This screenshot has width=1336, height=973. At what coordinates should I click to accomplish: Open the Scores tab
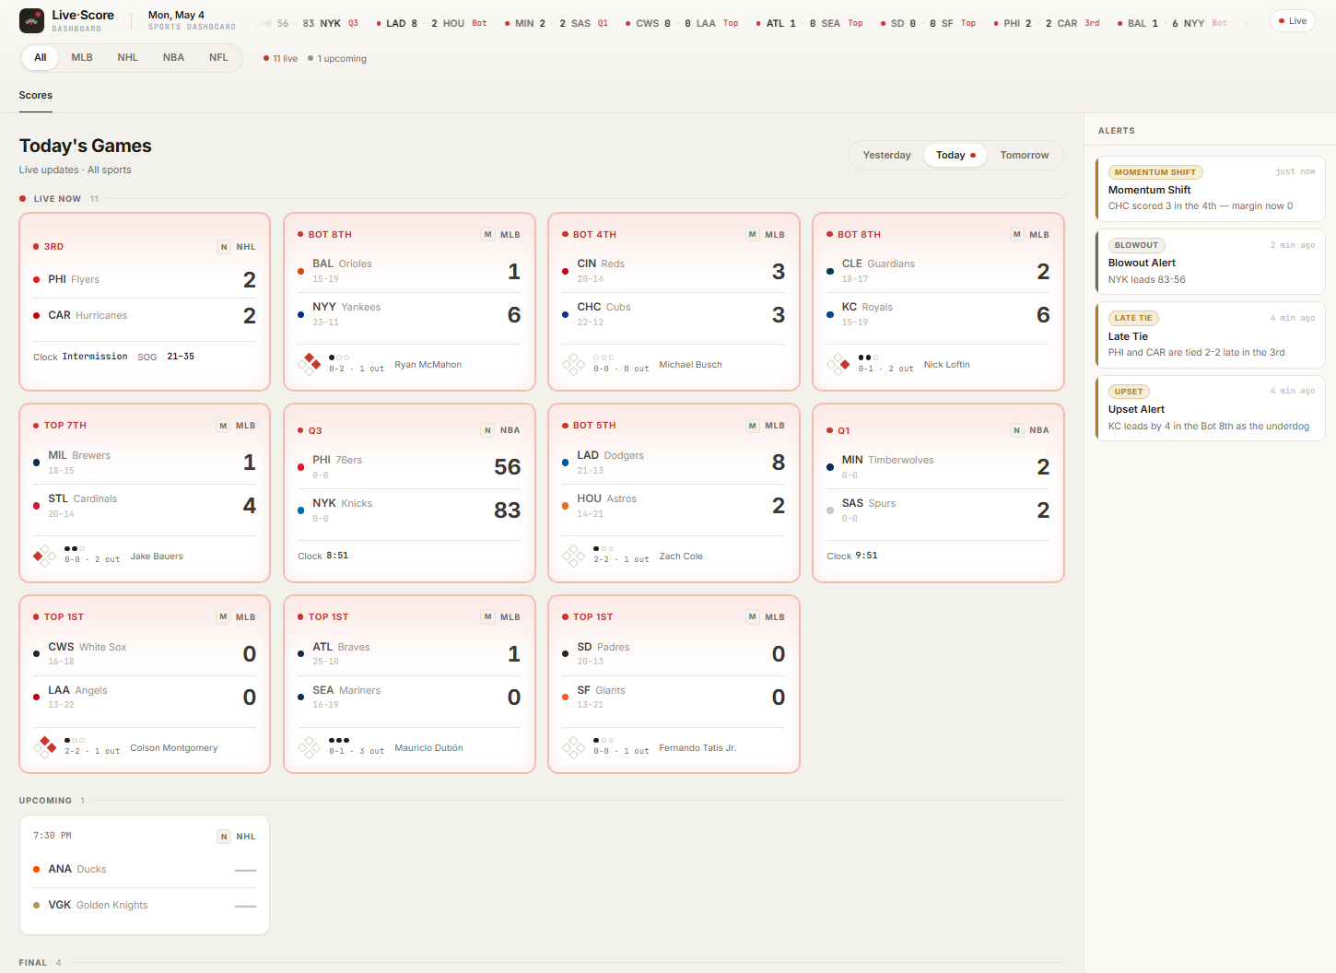[x=36, y=96]
